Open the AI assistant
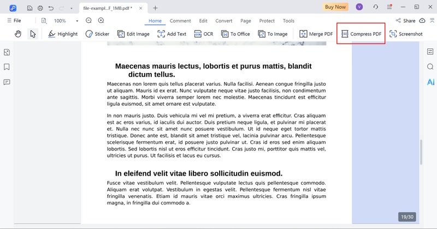Image resolution: width=437 pixels, height=229 pixels. point(430,82)
